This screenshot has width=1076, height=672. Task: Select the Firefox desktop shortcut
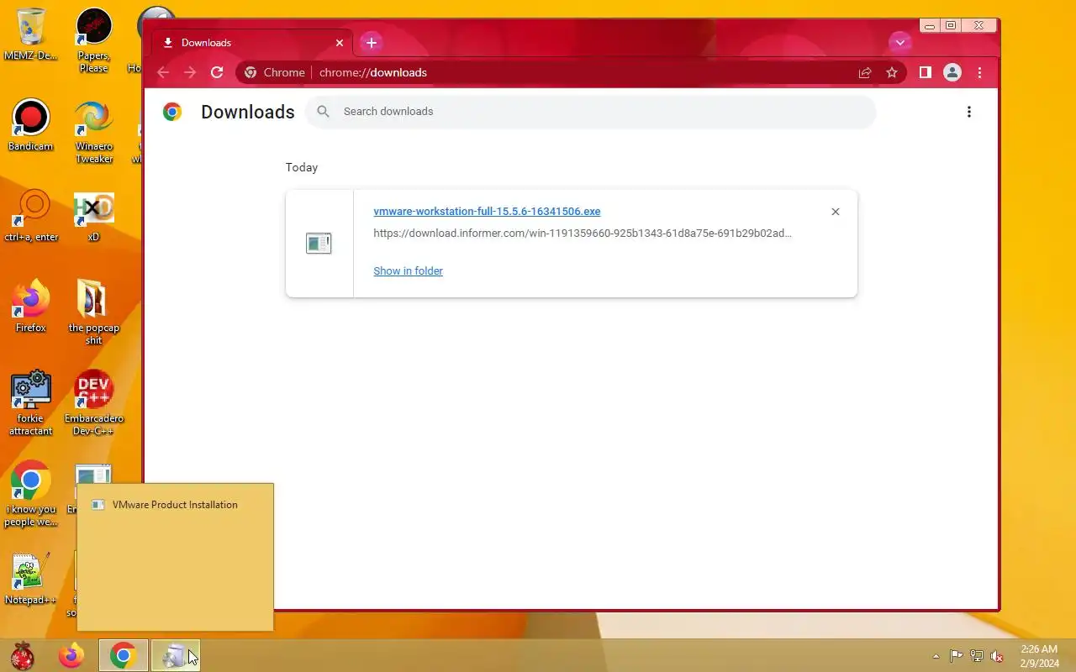coord(31,307)
